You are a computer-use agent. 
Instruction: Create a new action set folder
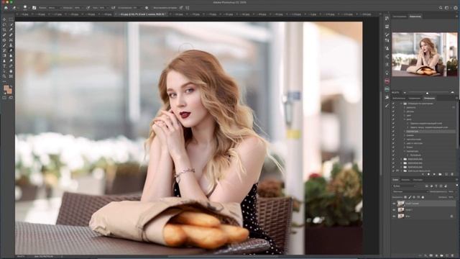point(440,174)
